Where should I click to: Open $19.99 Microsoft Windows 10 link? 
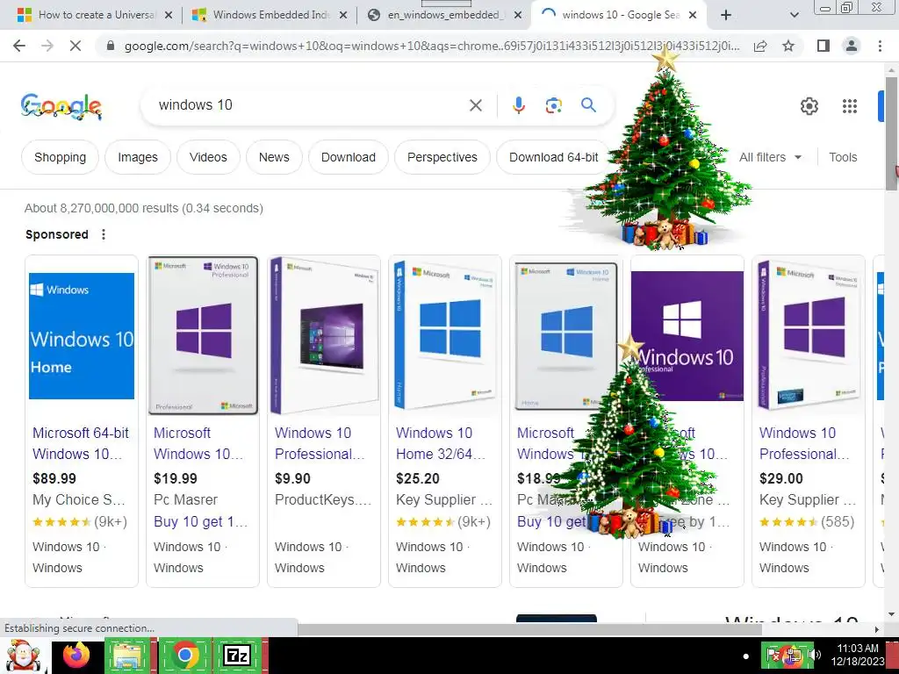198,443
